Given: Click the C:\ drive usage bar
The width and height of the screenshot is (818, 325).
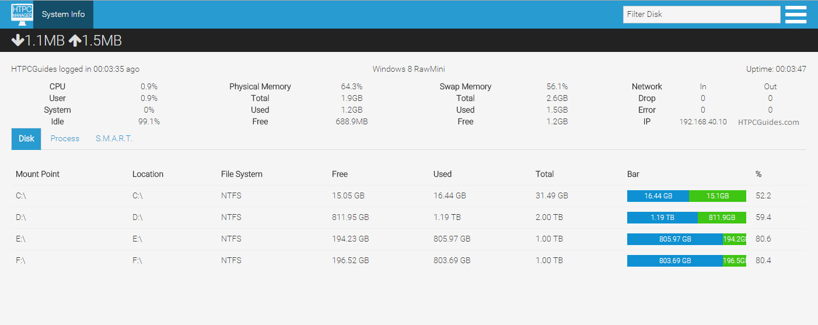Looking at the screenshot, I should coord(686,196).
